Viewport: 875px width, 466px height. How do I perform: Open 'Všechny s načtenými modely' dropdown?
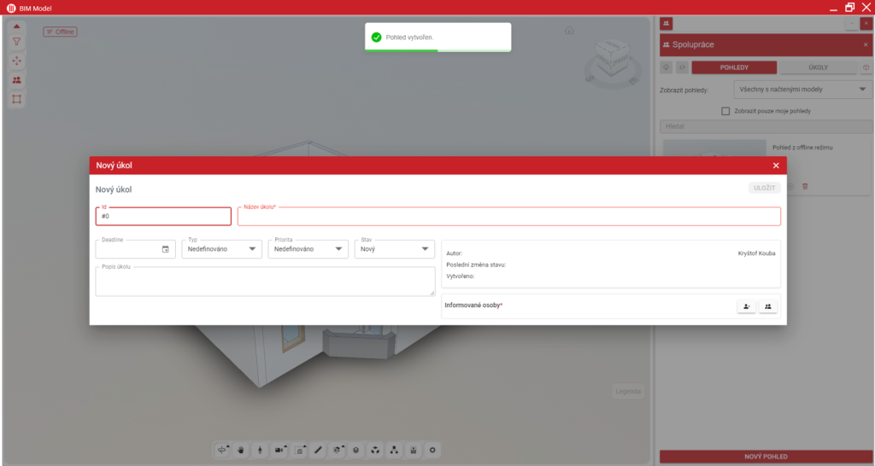(802, 89)
